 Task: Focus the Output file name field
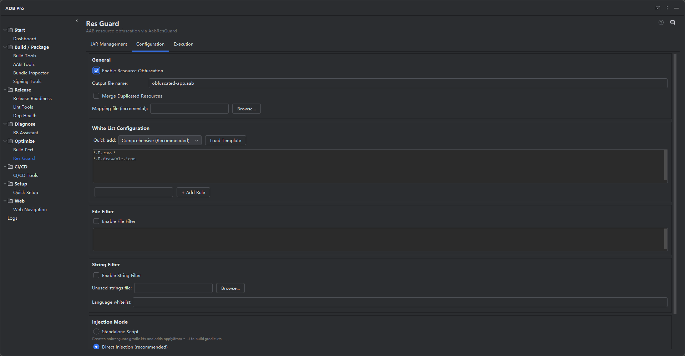pyautogui.click(x=408, y=83)
